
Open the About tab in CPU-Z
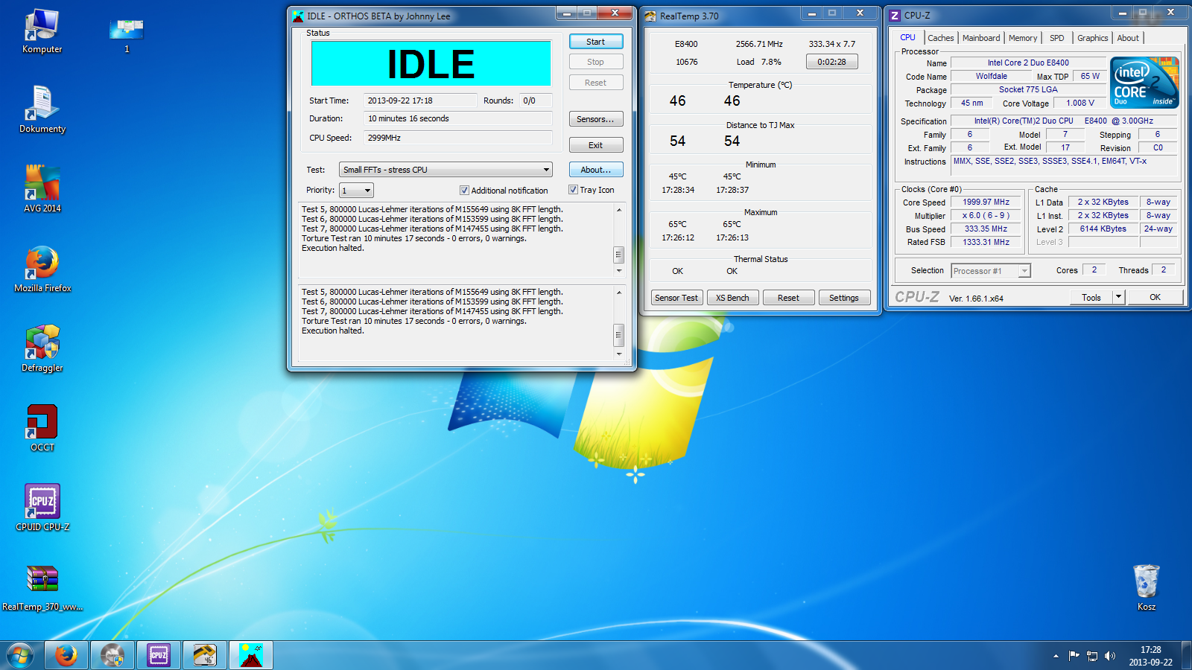click(1128, 38)
